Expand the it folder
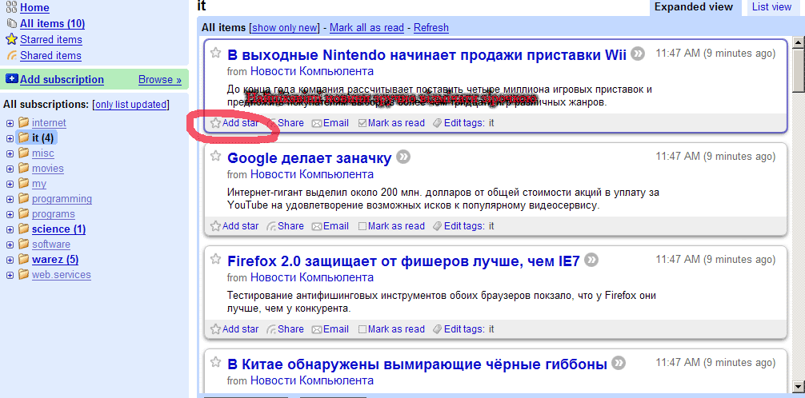 (10, 138)
